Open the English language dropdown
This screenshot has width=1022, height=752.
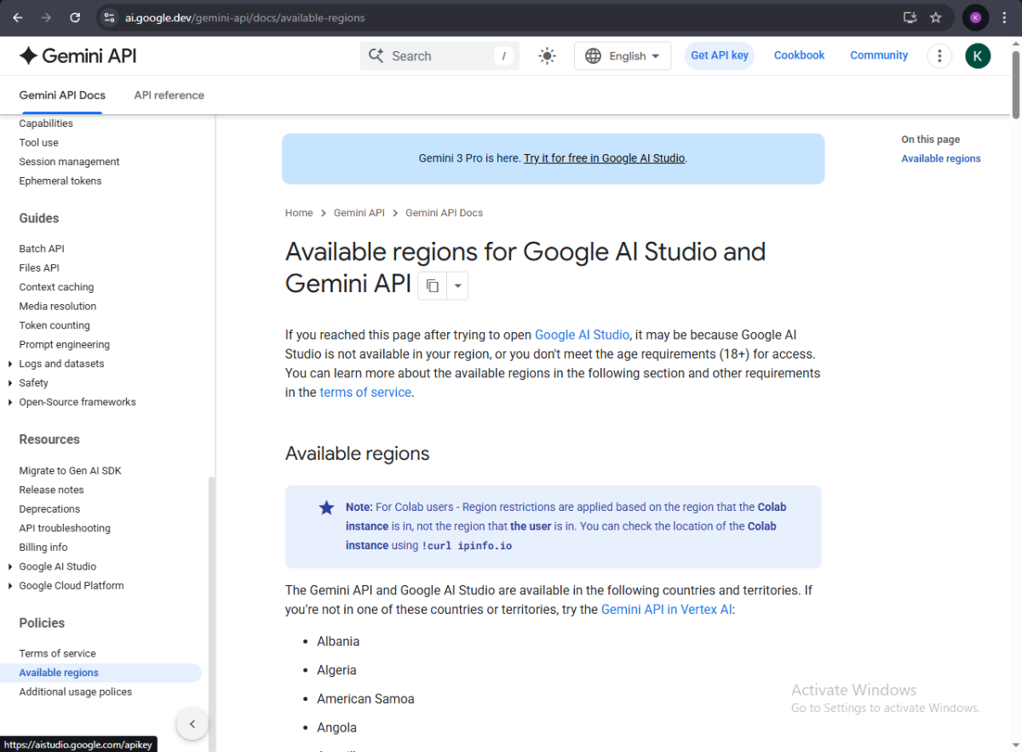pos(623,56)
